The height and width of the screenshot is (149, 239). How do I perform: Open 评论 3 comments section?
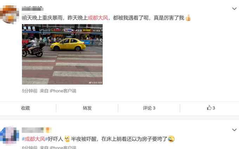pos(149,108)
